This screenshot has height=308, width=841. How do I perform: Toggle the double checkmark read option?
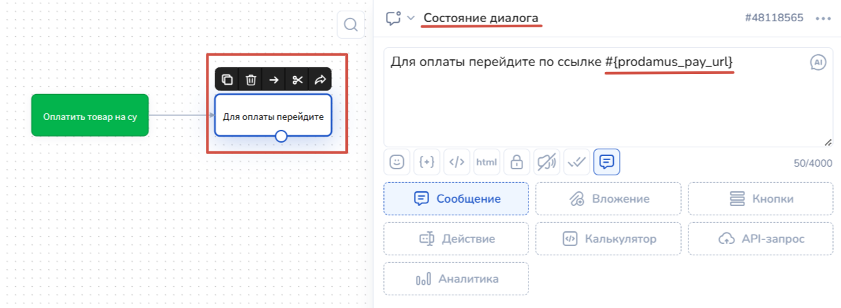[x=576, y=161]
